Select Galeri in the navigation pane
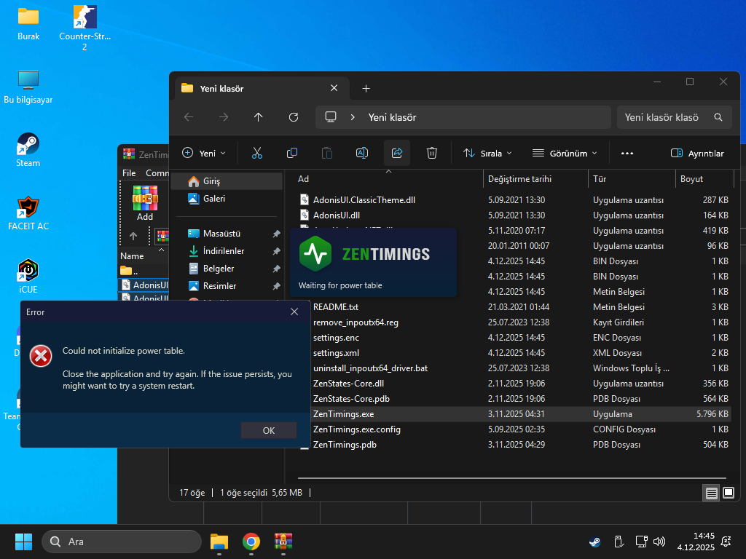 (x=227, y=199)
